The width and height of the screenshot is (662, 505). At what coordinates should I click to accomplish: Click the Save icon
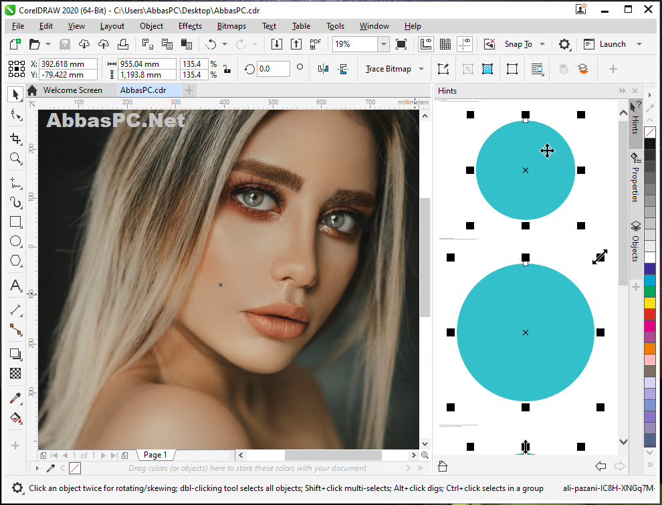(65, 44)
